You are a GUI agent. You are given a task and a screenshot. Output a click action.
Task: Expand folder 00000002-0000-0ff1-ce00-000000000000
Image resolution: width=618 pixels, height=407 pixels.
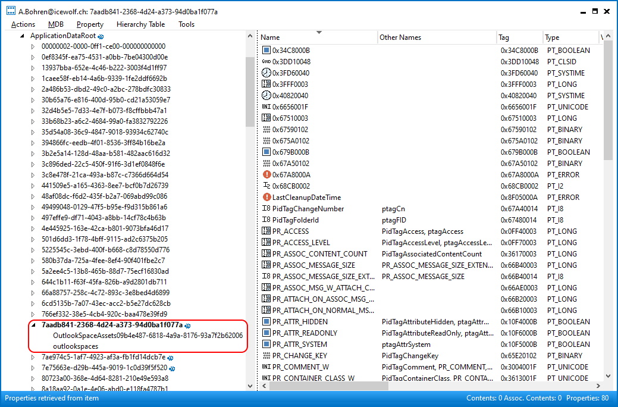33,46
